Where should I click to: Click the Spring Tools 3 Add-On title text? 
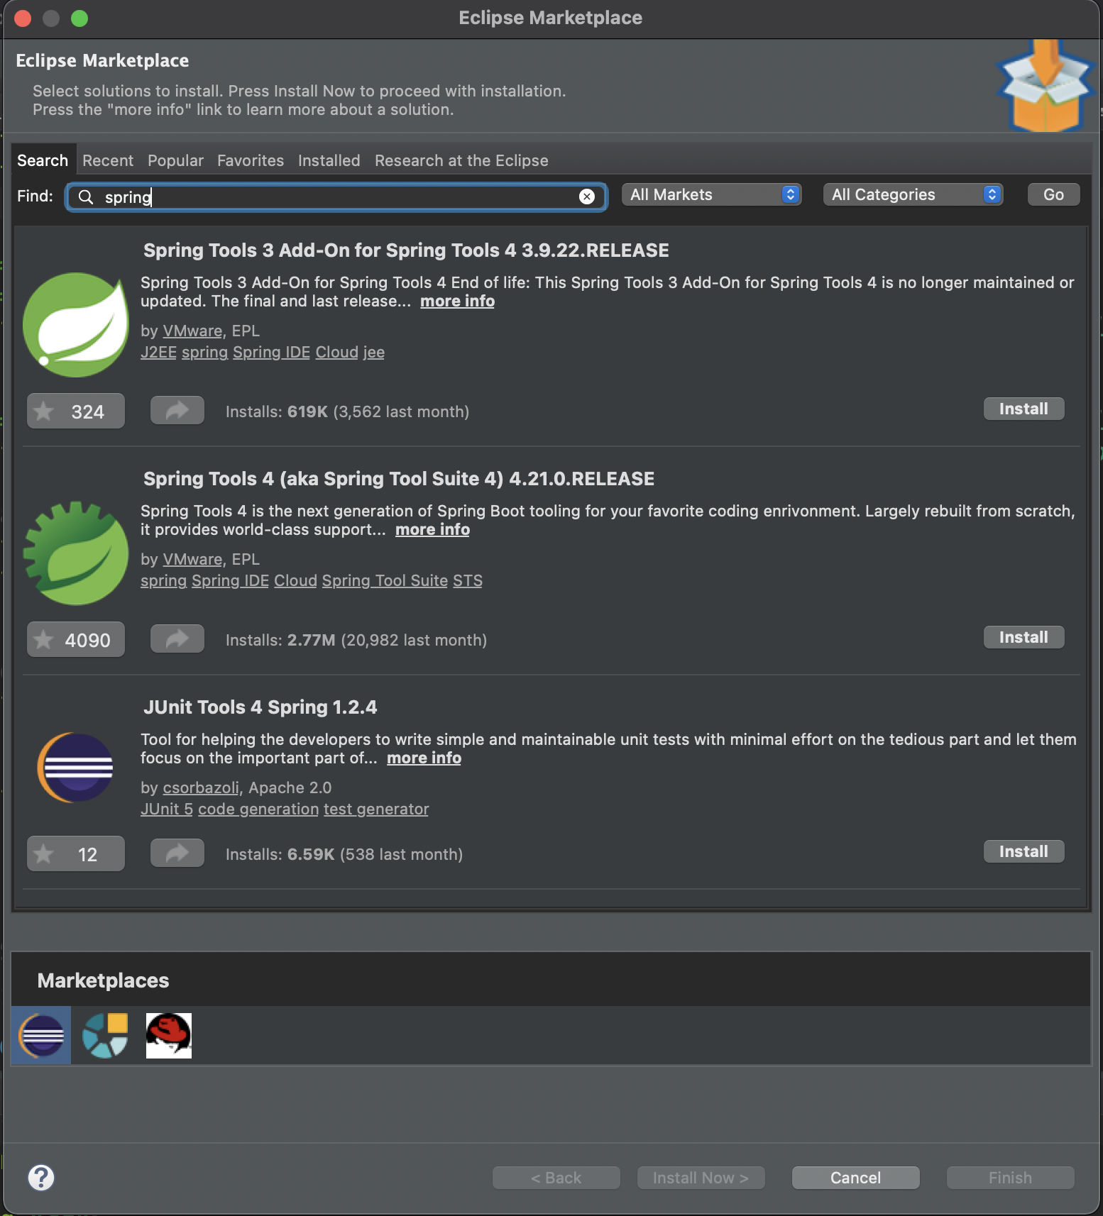(406, 250)
